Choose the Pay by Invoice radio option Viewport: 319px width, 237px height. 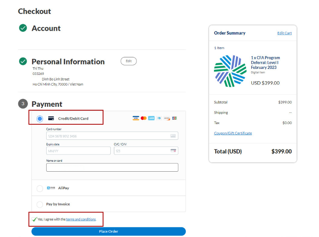click(x=40, y=204)
